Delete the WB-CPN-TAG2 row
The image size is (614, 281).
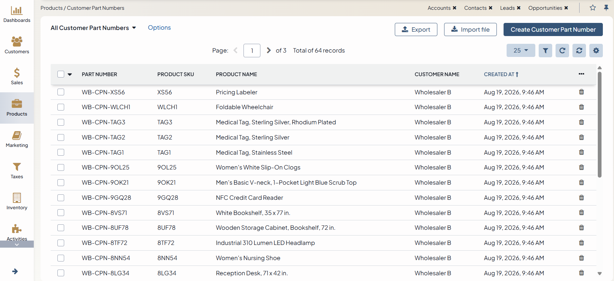tap(582, 137)
